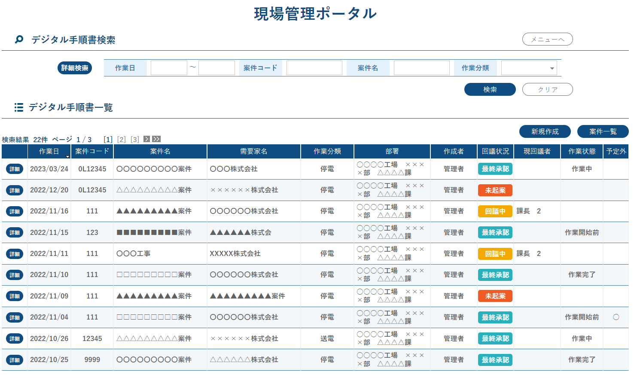This screenshot has width=634, height=390.
Task: Click the 案件コード input field
Action: [314, 68]
